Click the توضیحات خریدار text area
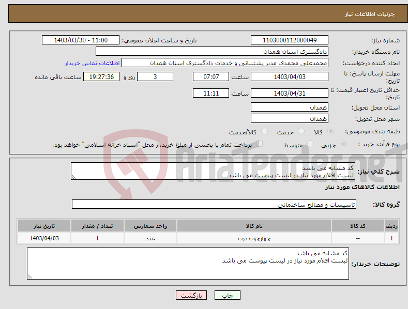 click(188, 264)
